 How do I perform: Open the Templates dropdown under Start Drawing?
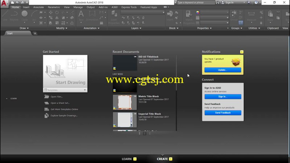[65, 90]
